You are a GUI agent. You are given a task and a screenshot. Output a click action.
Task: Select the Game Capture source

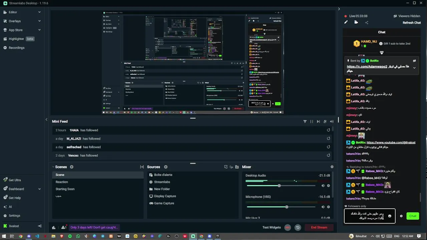click(x=193, y=203)
